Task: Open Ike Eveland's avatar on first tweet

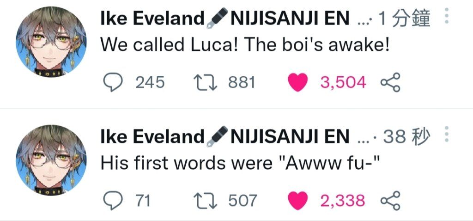Action: (51, 42)
